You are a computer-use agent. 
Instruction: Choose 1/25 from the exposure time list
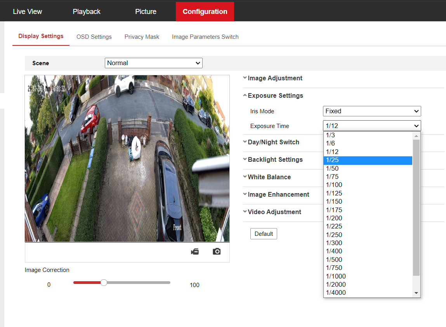tap(368, 160)
